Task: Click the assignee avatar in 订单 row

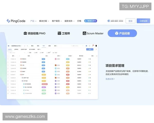Action: [56, 65]
